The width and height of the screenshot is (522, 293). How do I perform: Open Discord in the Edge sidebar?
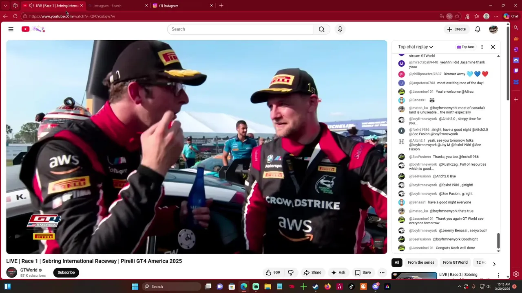pos(516,60)
